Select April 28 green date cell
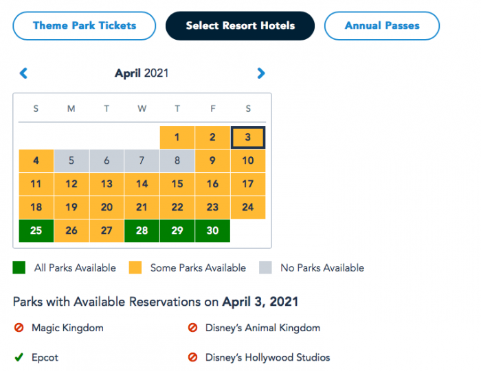This screenshot has width=481, height=371. click(142, 230)
